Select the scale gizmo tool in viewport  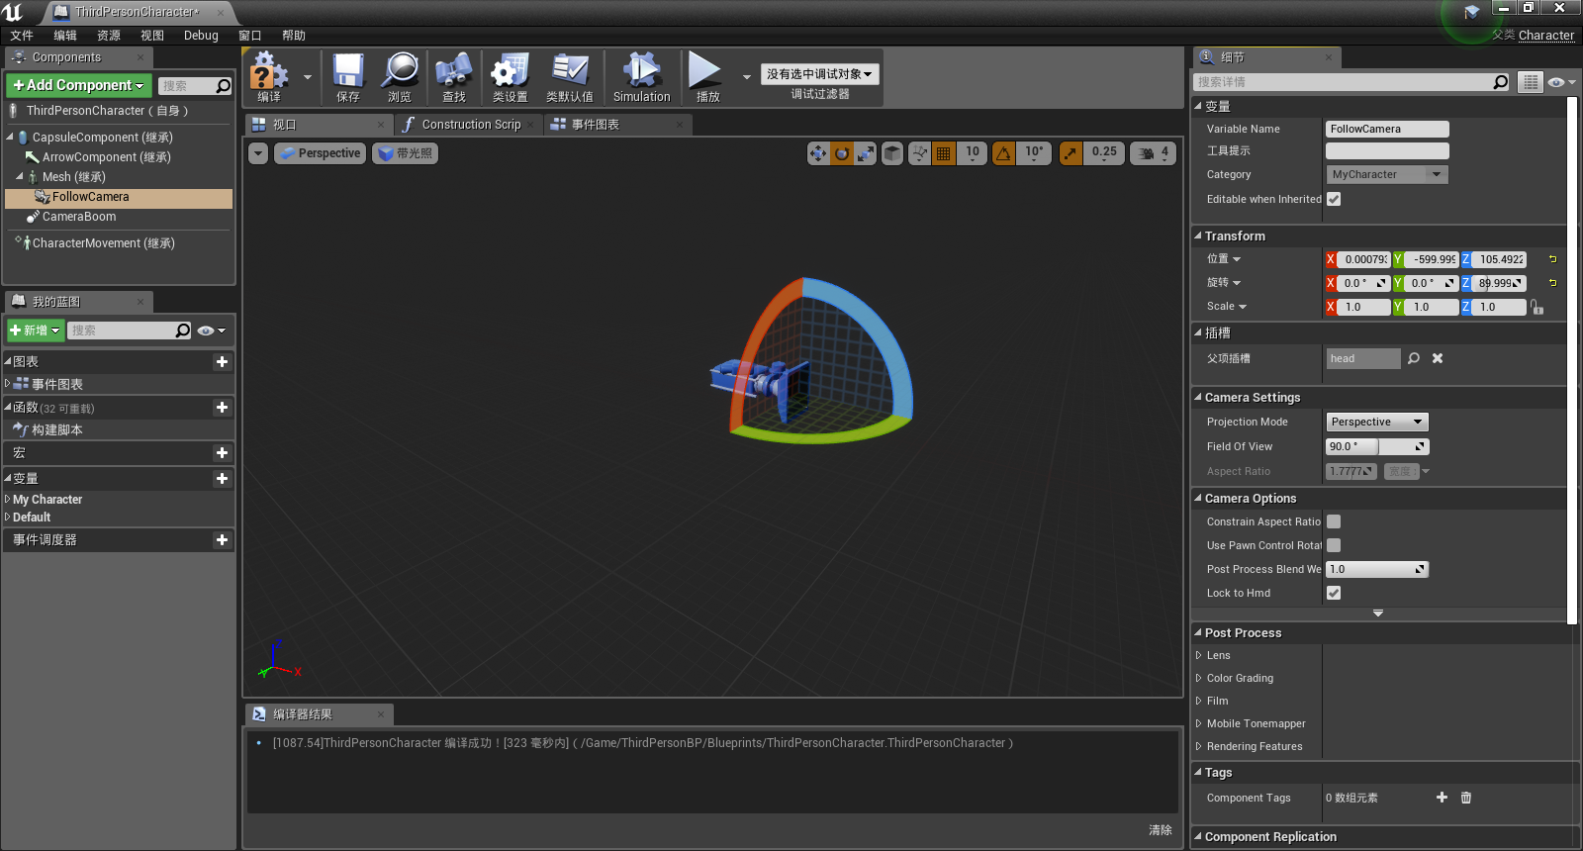[866, 153]
